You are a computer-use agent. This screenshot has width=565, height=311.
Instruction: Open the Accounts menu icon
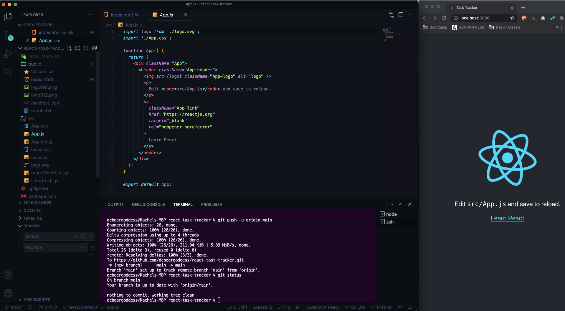(x=8, y=275)
